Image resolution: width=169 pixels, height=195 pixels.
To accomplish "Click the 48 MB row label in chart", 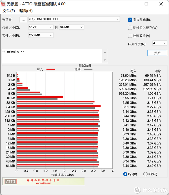I will pos(10,161).
